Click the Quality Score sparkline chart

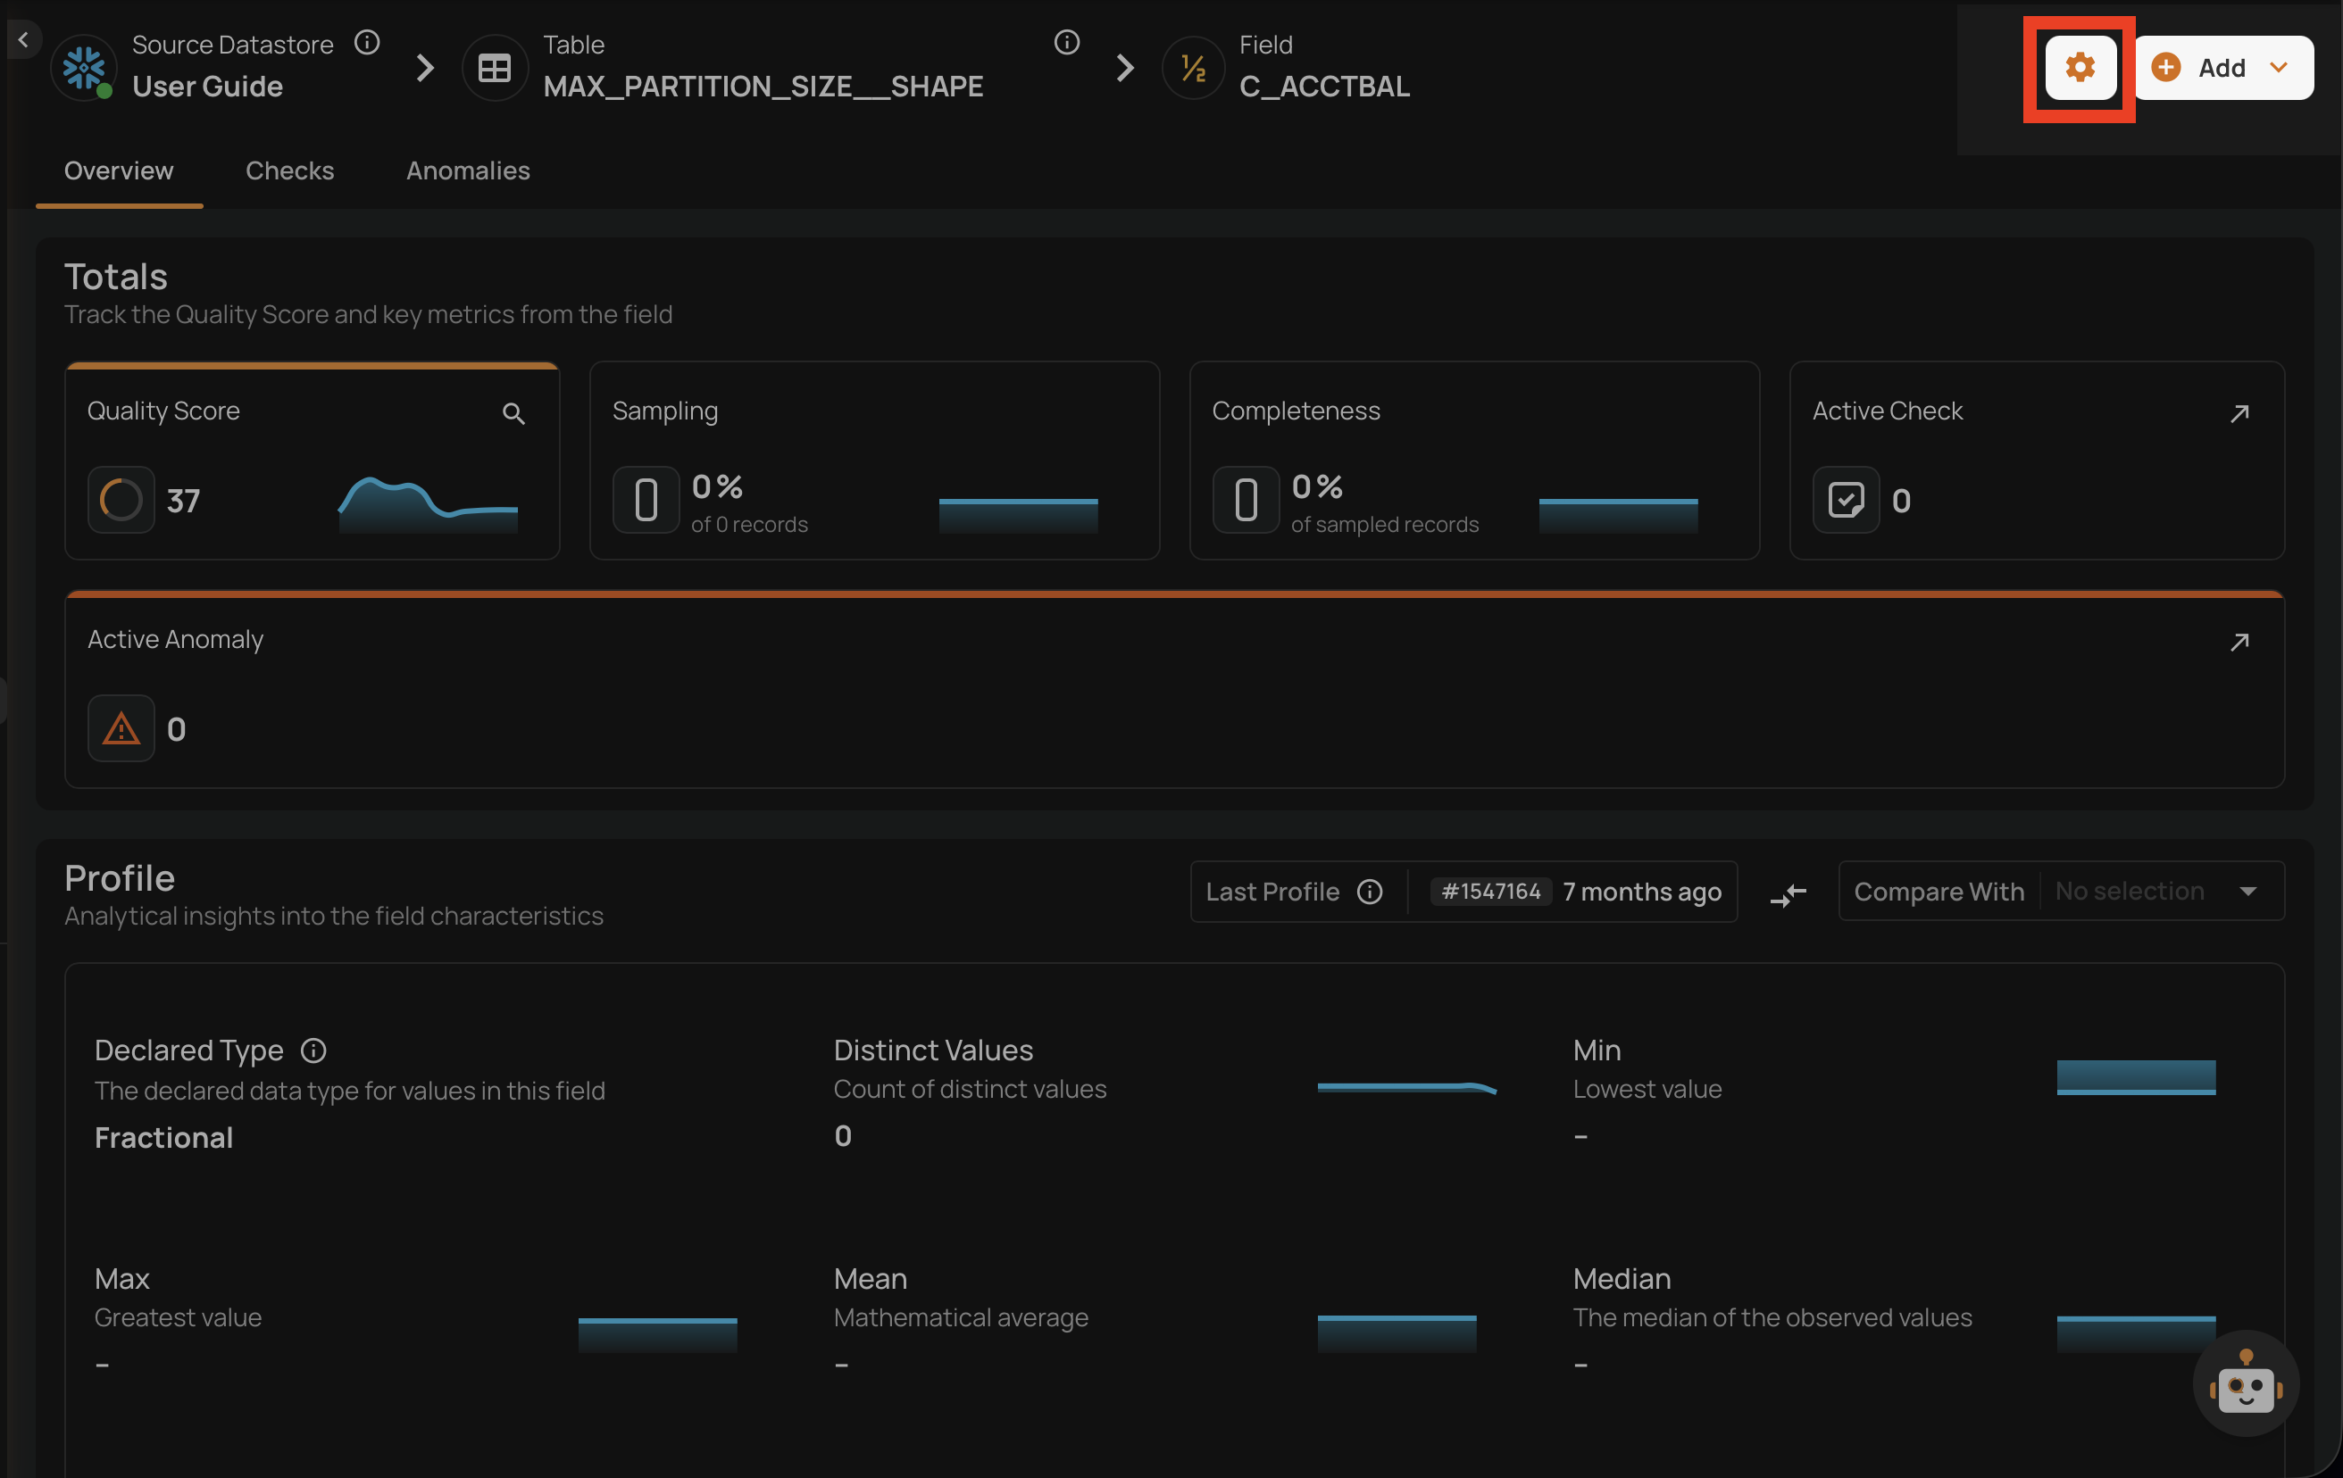[428, 502]
